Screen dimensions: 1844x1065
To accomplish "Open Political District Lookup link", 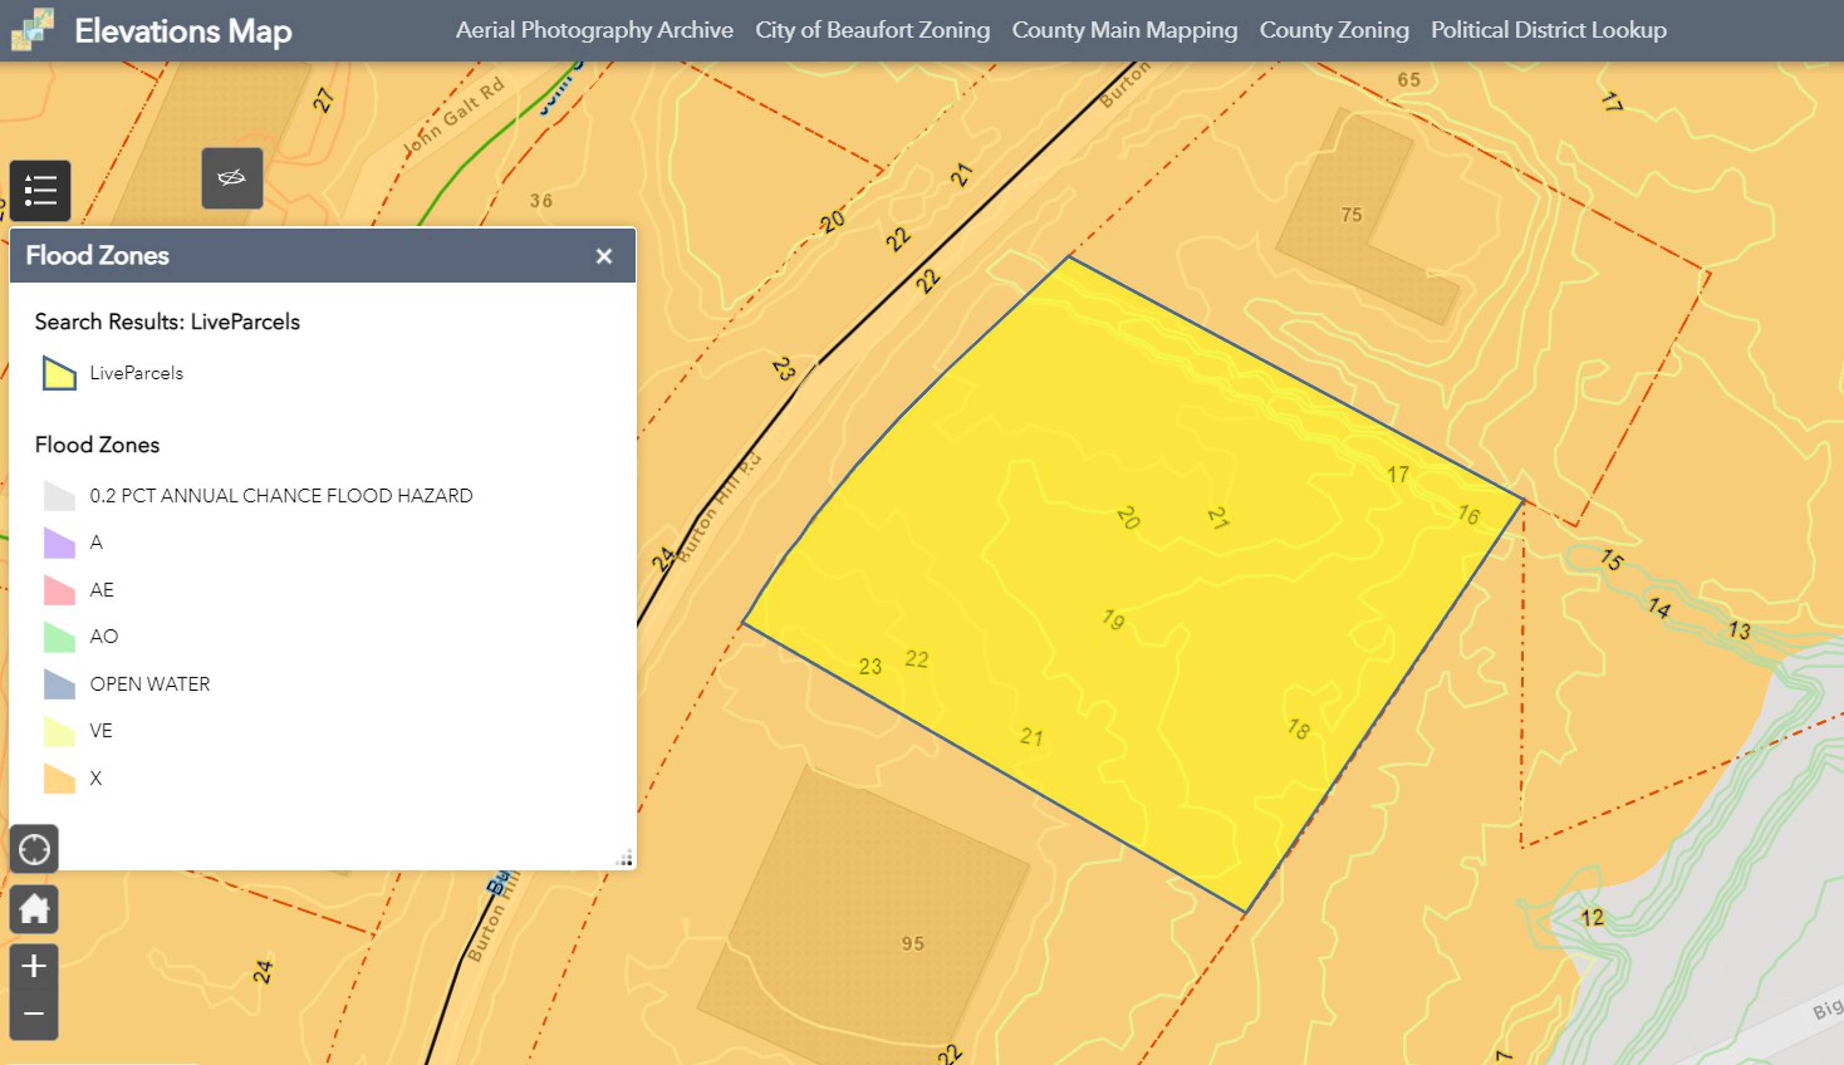I will (x=1548, y=30).
